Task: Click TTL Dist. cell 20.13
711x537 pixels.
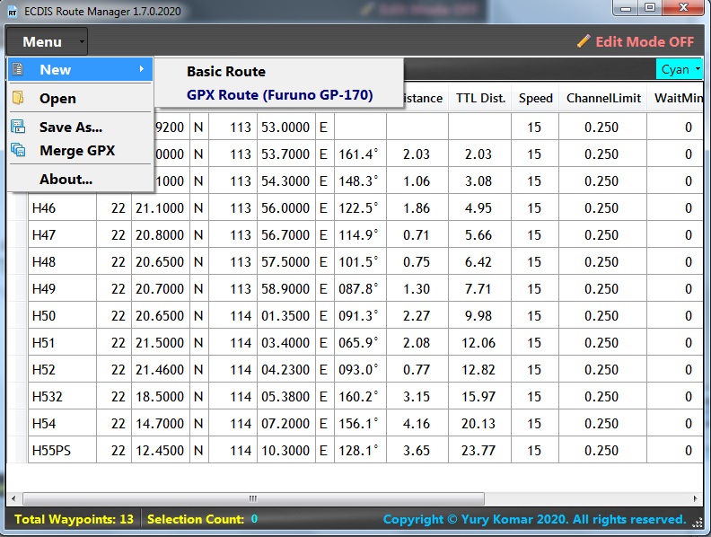Action: click(479, 423)
